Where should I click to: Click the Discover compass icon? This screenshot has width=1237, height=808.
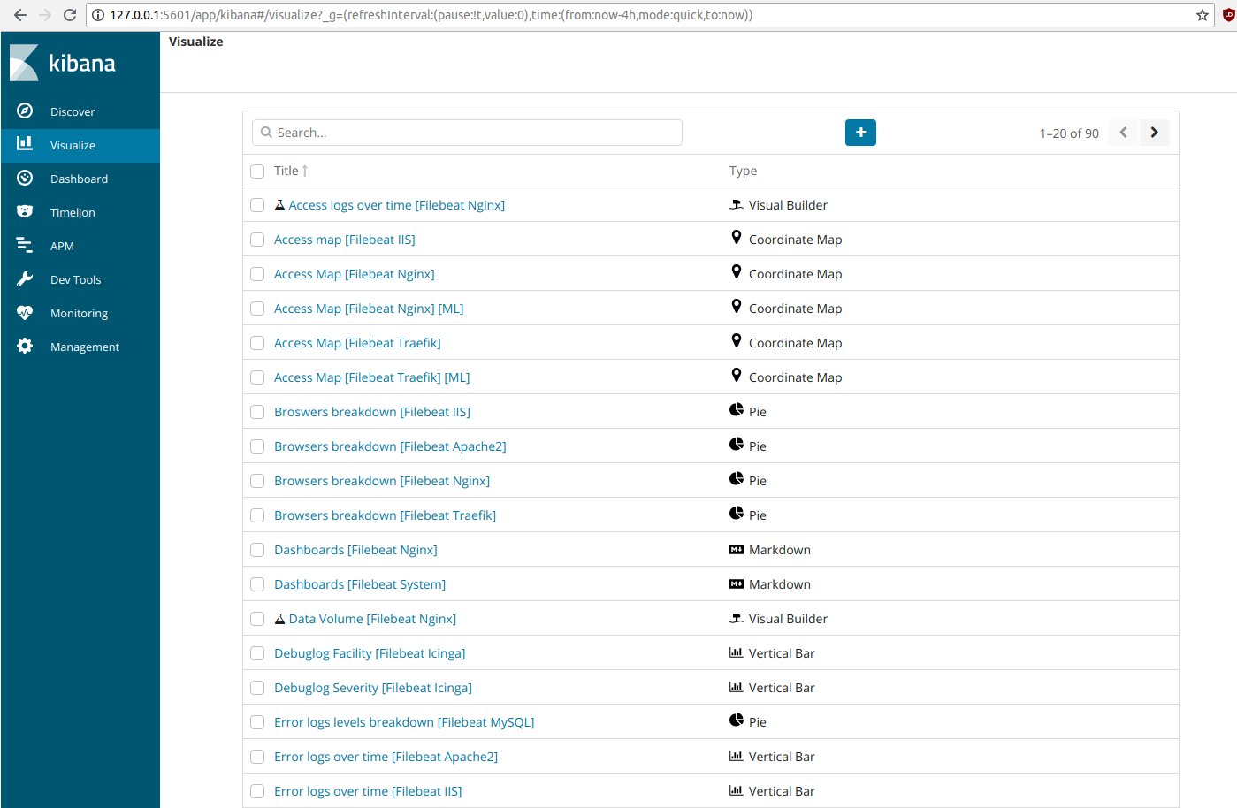click(x=25, y=111)
